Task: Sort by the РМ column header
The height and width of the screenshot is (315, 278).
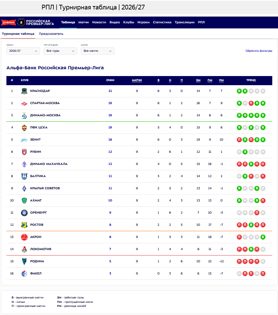Action: pos(221,80)
